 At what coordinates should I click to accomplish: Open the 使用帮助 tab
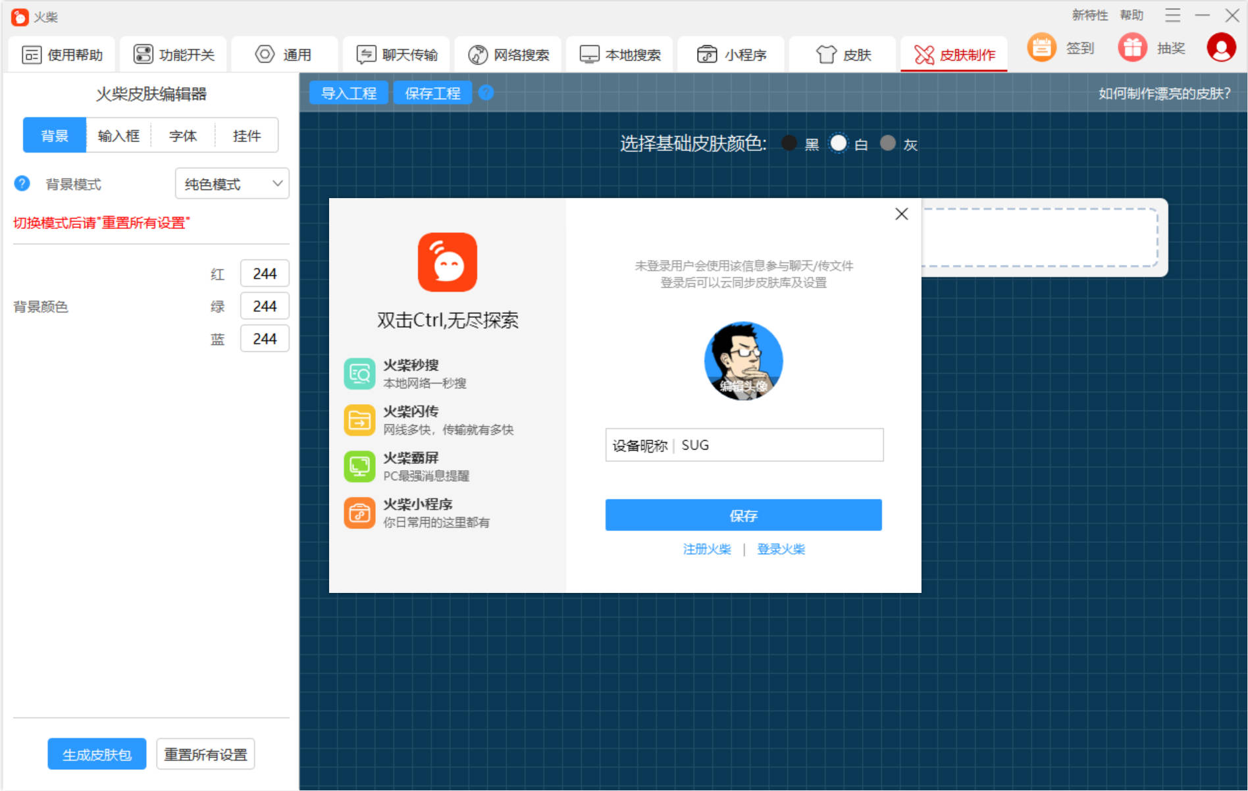(x=62, y=55)
